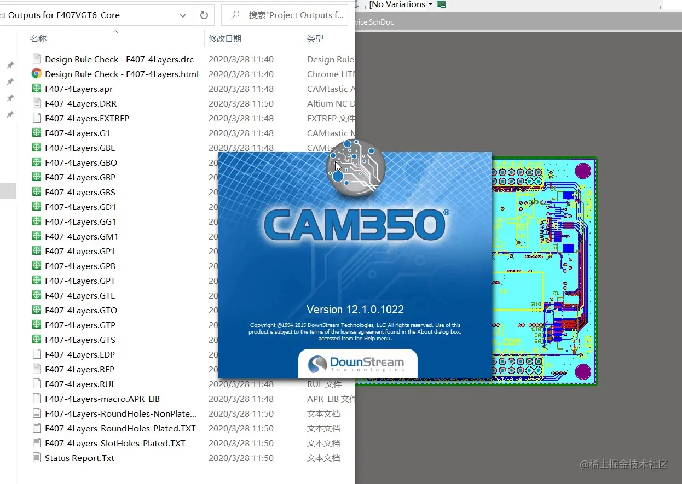The image size is (682, 484).
Task: Click the CAMtastic icon beside F407-4Layers.GTL
Action: (x=37, y=295)
